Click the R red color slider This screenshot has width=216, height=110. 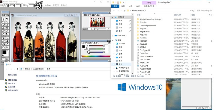click(96, 46)
